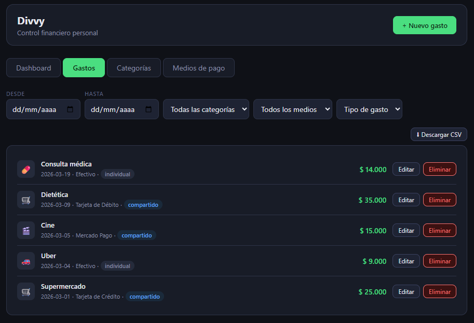Click the cart icon next to Supermercado

coord(25,291)
